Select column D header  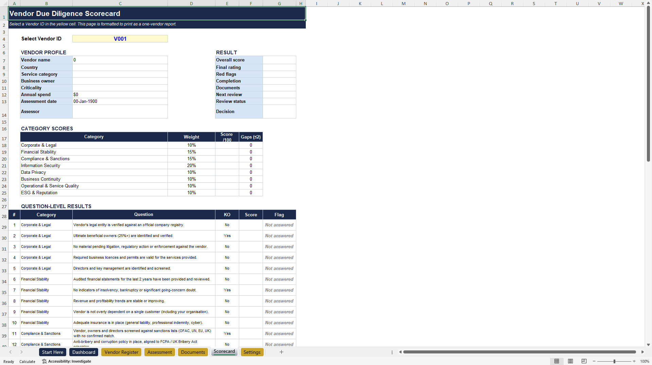191,3
